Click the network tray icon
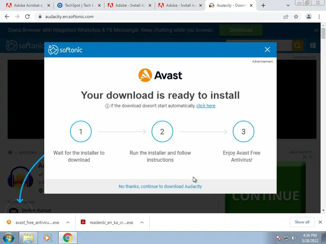326x244 pixels. click(286, 238)
